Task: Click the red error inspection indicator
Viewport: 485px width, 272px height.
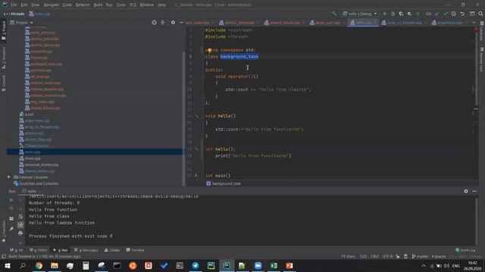Action: click(476, 29)
